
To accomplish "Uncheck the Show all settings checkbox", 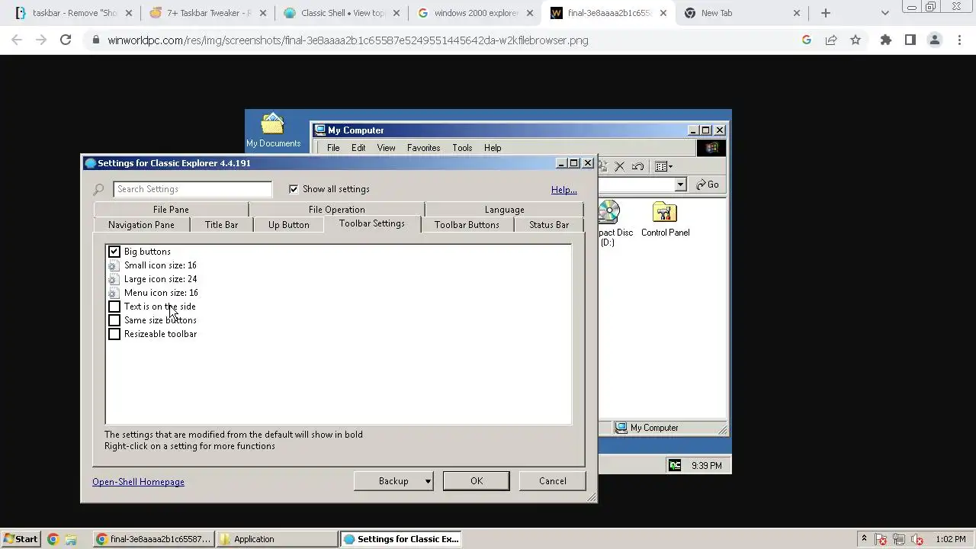I will 294,189.
